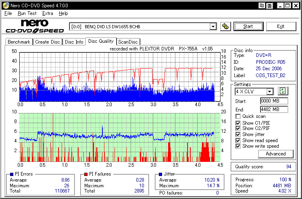Click the Position value 4481 MB
The image size is (302, 199).
click(282, 186)
